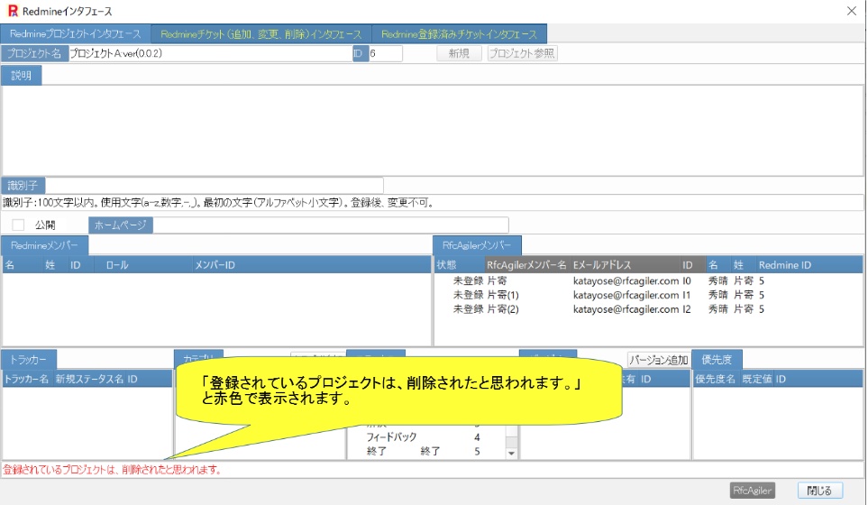This screenshot has height=505, width=868.
Task: Open the Redmineチケット(追加、変更、削除)インタフェース tab
Action: point(261,34)
